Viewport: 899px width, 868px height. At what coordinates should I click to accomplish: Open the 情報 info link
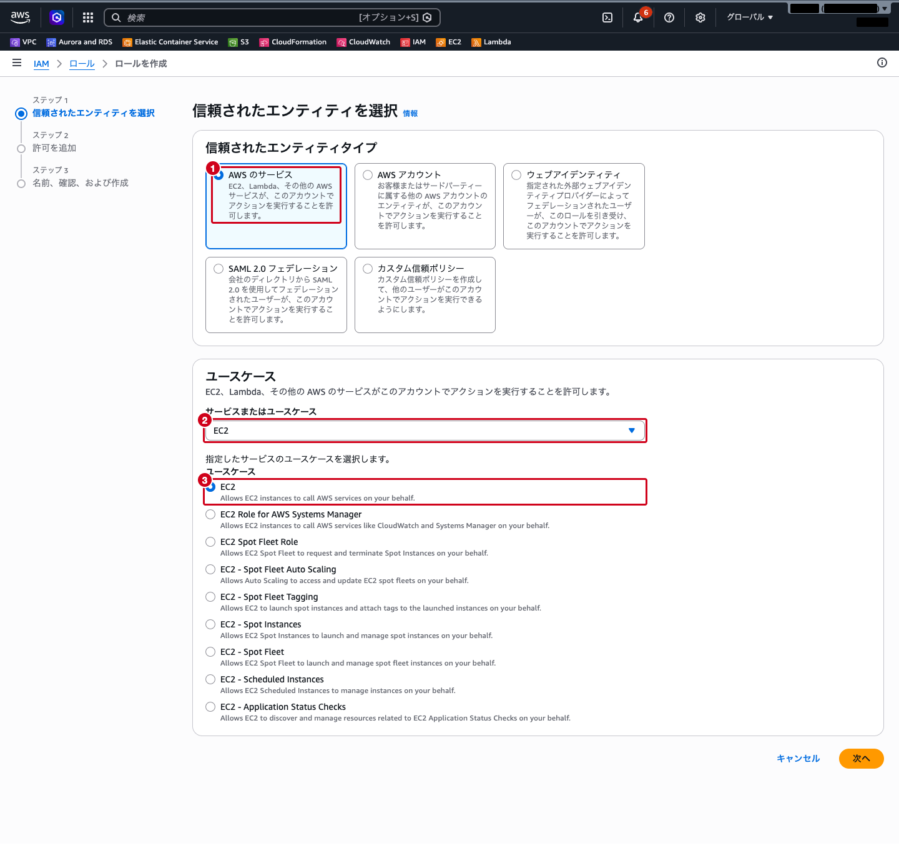coord(410,113)
